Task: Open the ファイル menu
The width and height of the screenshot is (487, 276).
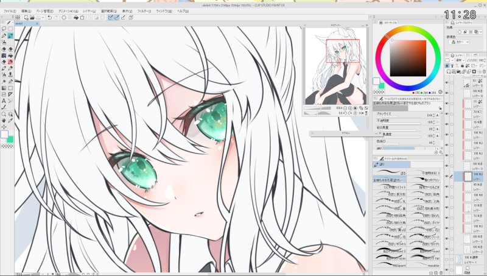Action: pyautogui.click(x=9, y=11)
